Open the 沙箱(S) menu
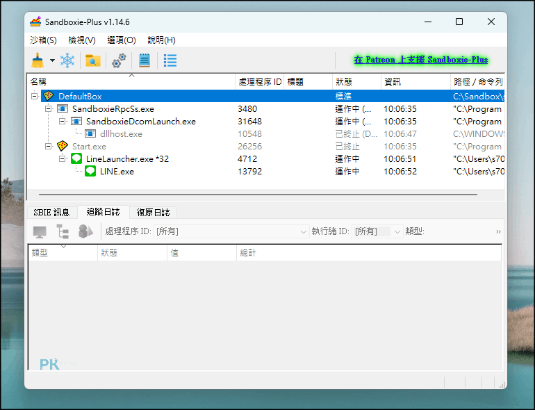The width and height of the screenshot is (535, 410). point(43,40)
